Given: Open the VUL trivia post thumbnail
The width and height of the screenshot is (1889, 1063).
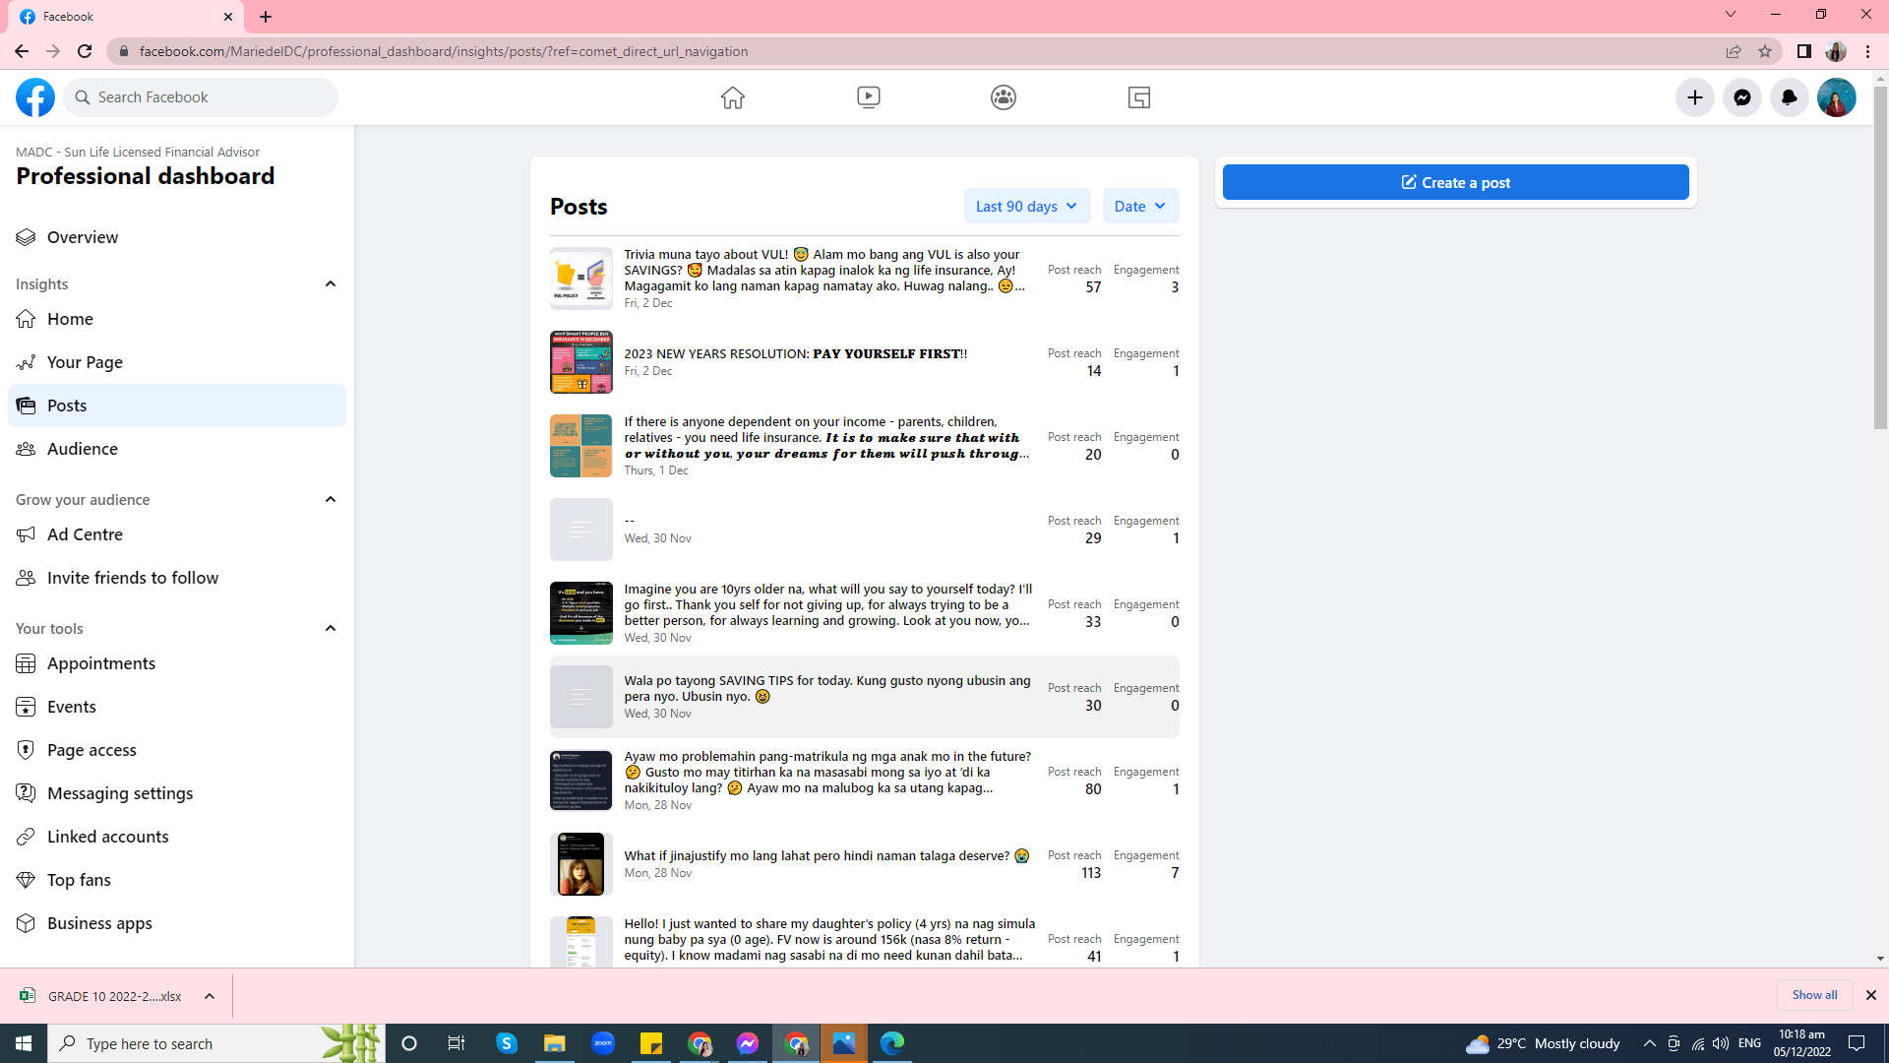Looking at the screenshot, I should coord(580,279).
